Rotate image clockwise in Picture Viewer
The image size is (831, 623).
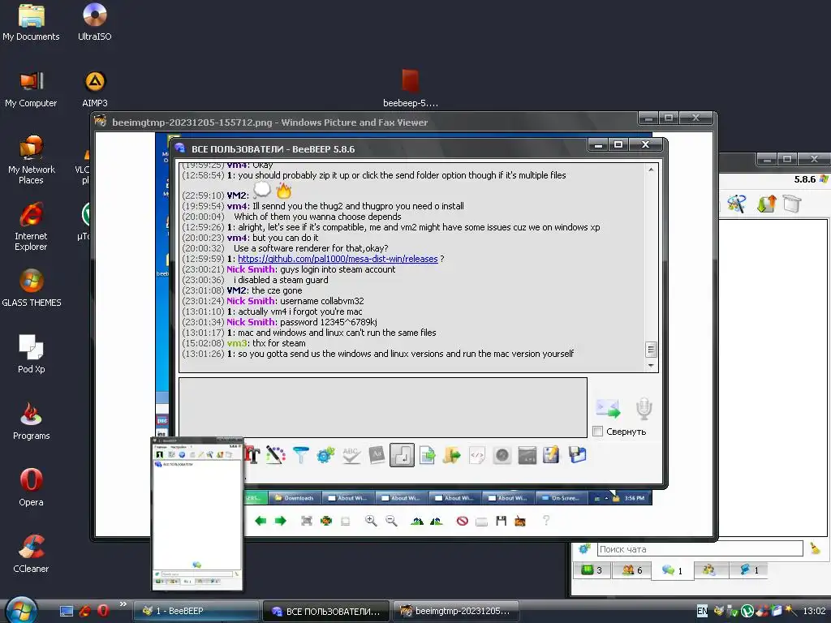(x=417, y=521)
